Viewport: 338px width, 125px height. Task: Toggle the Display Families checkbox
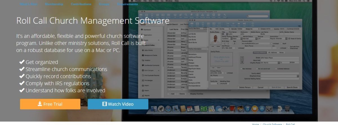pyautogui.click(x=189, y=94)
